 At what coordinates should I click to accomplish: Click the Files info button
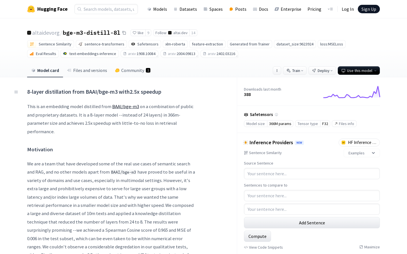click(344, 124)
